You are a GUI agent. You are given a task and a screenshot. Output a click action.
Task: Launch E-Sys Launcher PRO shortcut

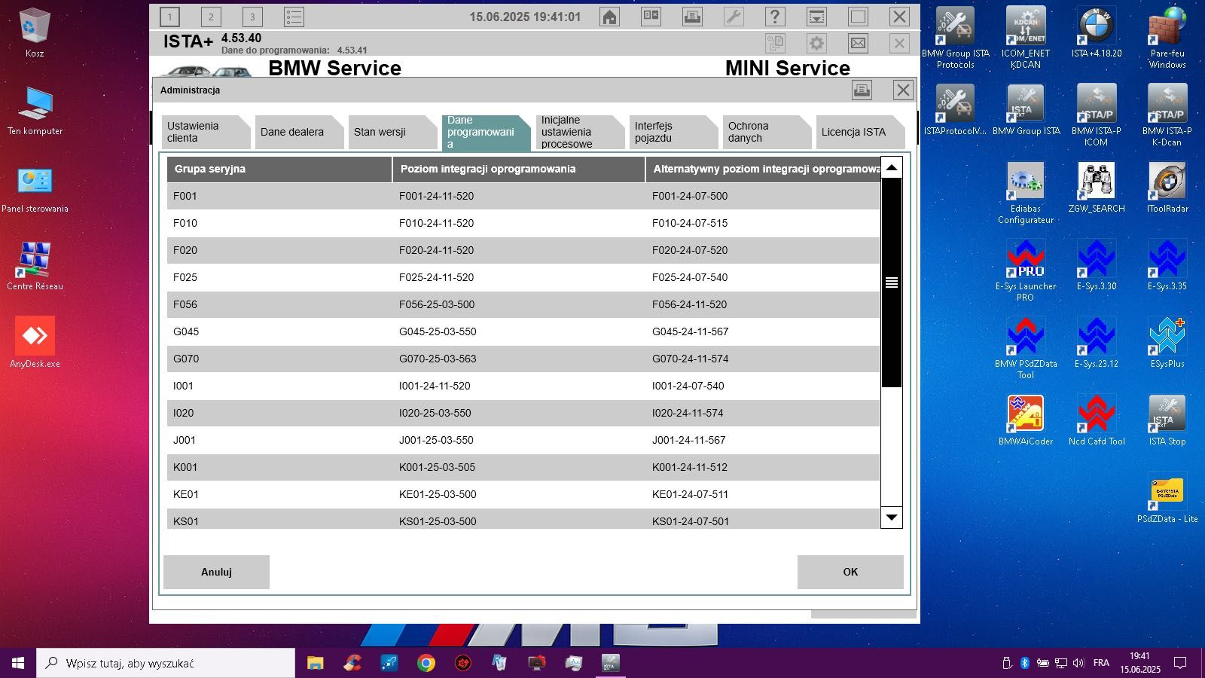pyautogui.click(x=1026, y=270)
